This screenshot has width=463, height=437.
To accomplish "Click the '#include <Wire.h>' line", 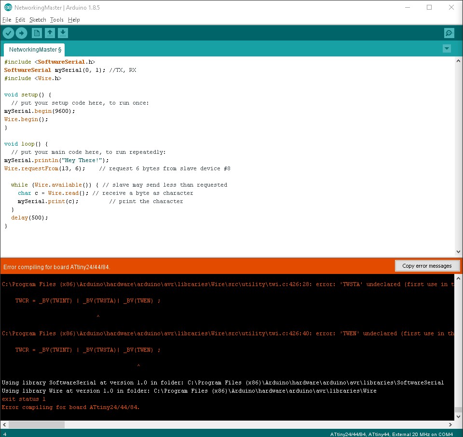I will (33, 78).
